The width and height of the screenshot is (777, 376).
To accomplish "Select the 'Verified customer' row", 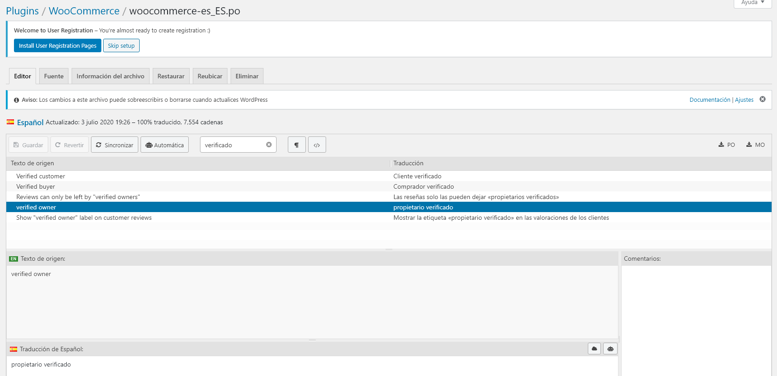I will 389,176.
